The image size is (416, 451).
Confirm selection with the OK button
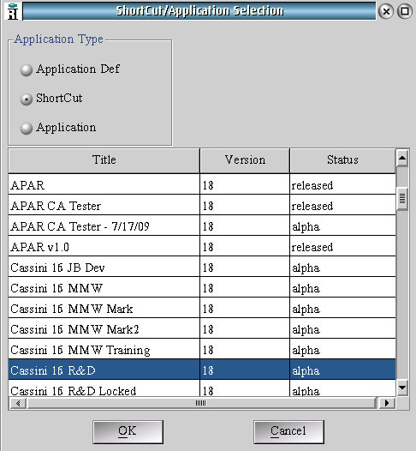(x=128, y=432)
